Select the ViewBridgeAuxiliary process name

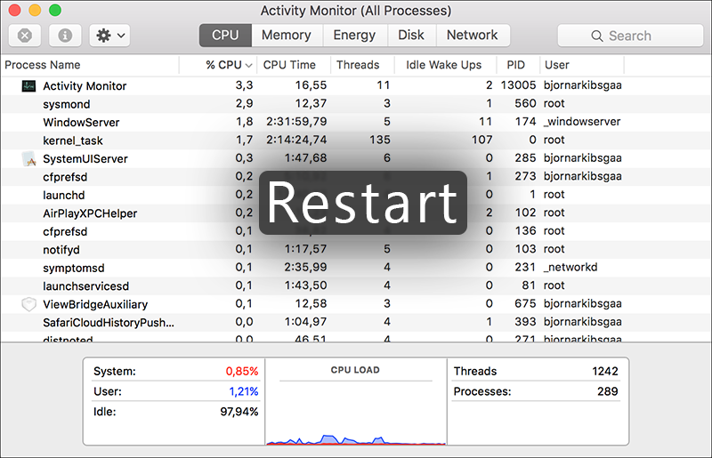click(x=95, y=304)
